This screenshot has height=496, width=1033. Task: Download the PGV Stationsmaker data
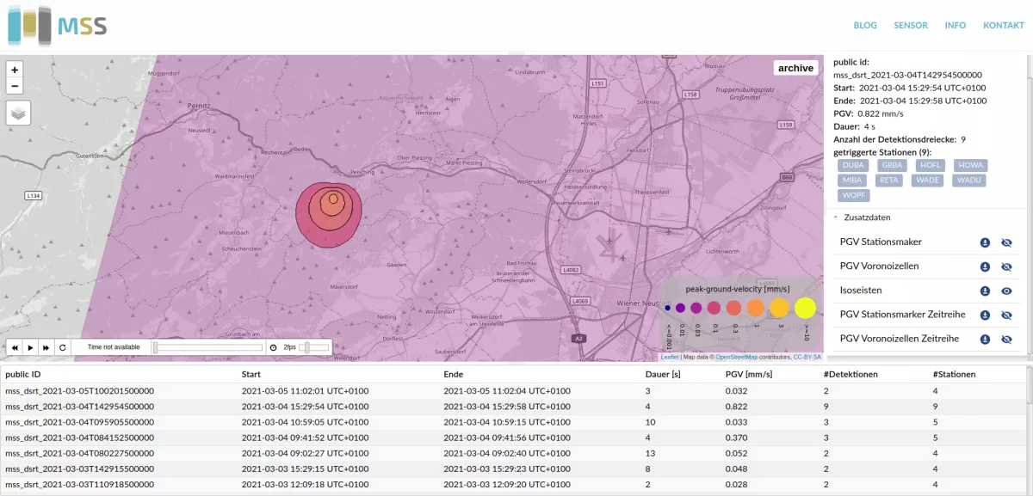[x=985, y=242]
